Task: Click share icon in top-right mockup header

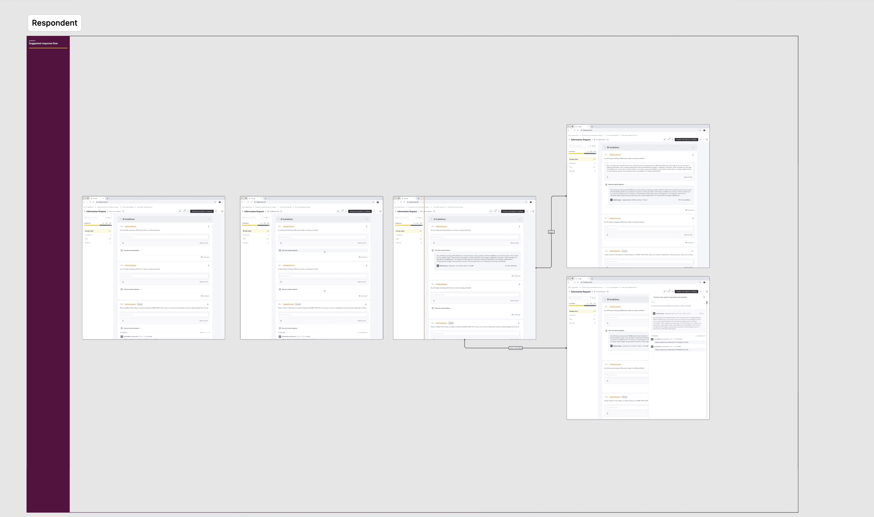Action: click(x=668, y=140)
